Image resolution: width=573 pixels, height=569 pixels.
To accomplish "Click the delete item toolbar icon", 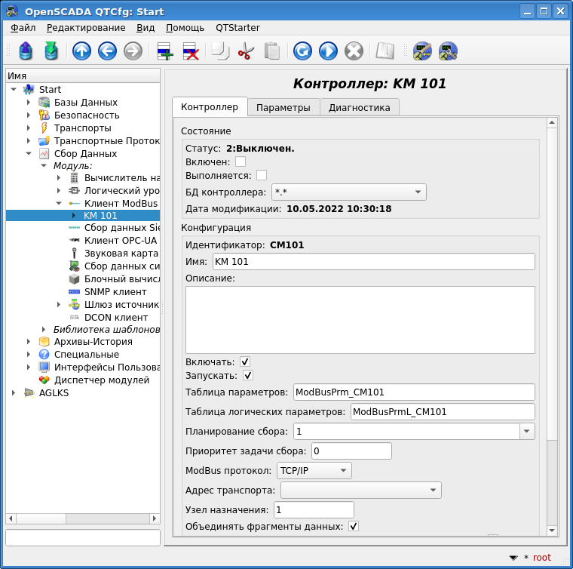I will coord(191,51).
